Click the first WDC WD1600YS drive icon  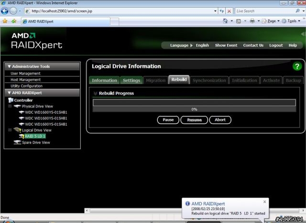22,112
